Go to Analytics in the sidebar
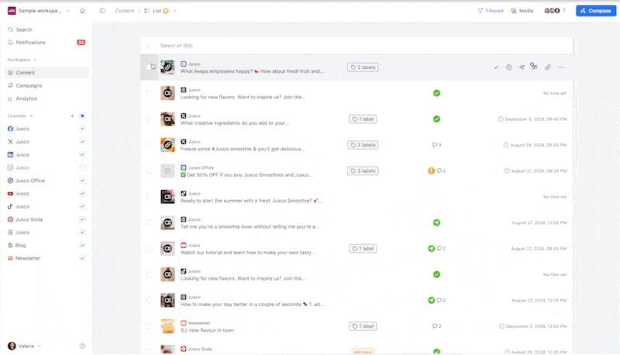The image size is (620, 355). click(26, 98)
